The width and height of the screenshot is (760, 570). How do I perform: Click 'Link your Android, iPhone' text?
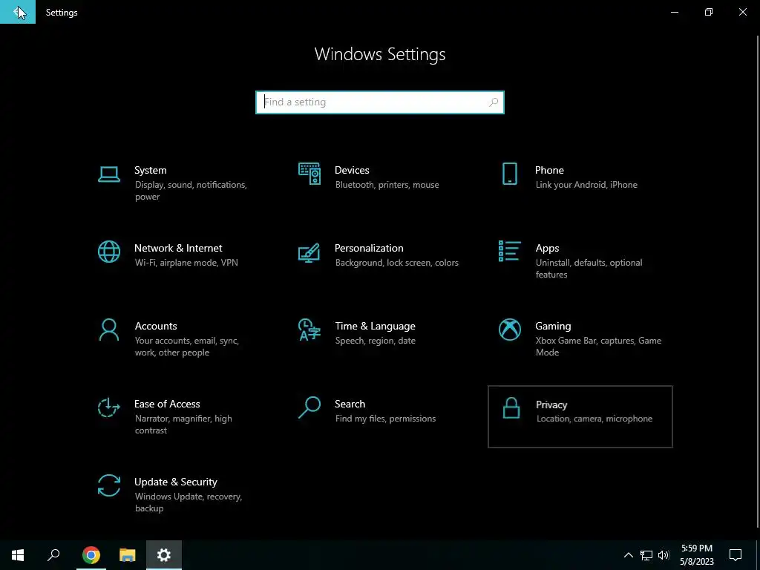(586, 185)
